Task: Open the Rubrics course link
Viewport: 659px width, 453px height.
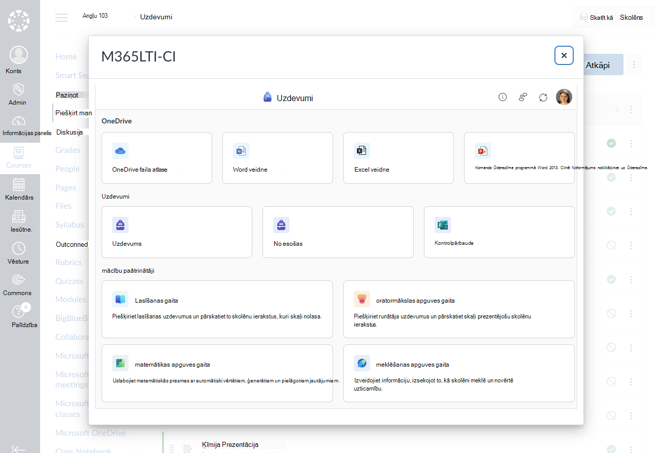Action: [69, 263]
